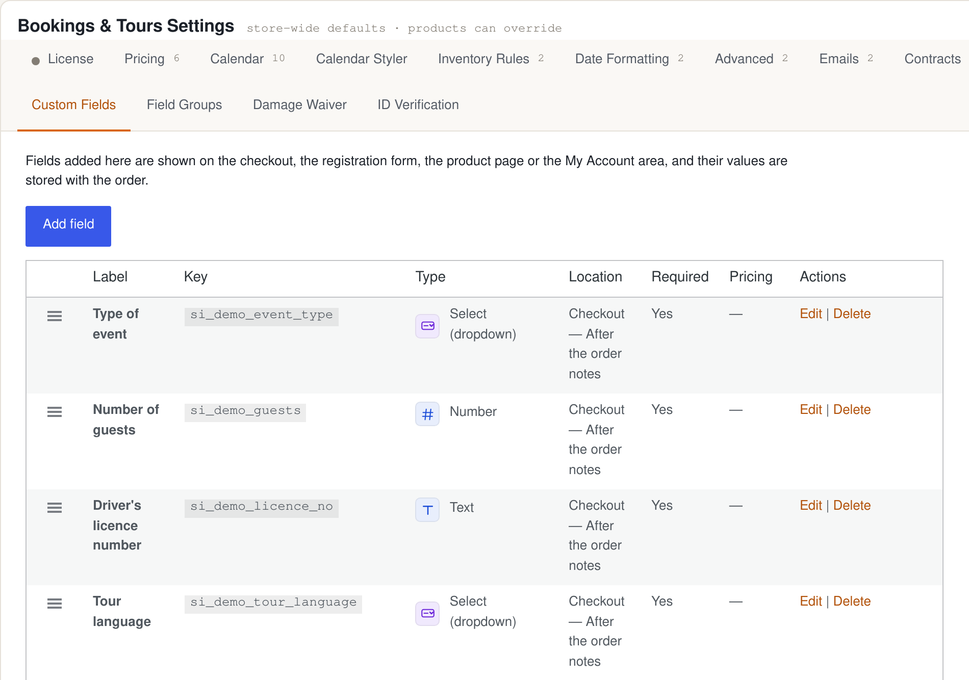Edit the Type of event field

pyautogui.click(x=810, y=314)
